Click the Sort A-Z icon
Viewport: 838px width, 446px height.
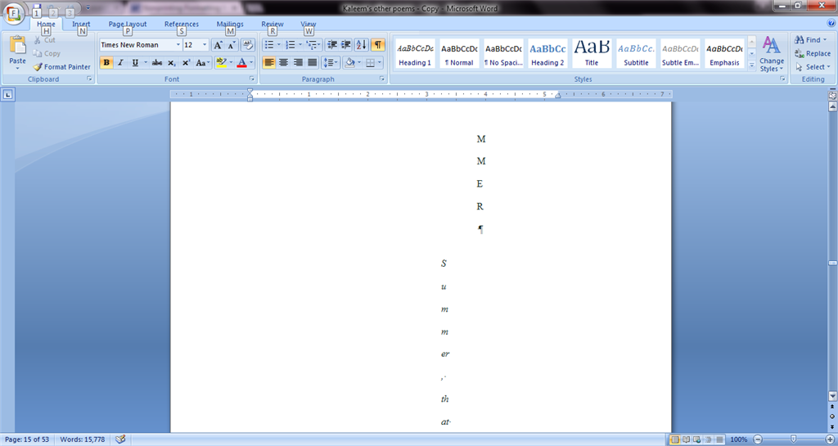[361, 45]
